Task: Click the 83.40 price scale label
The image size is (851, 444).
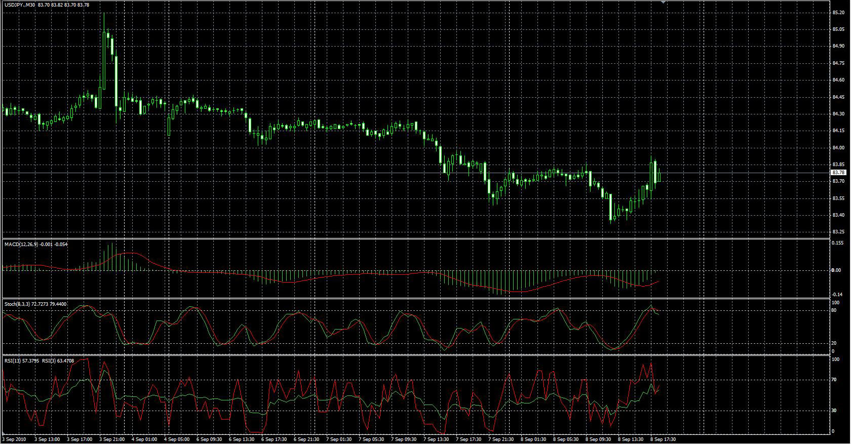Action: click(x=838, y=215)
